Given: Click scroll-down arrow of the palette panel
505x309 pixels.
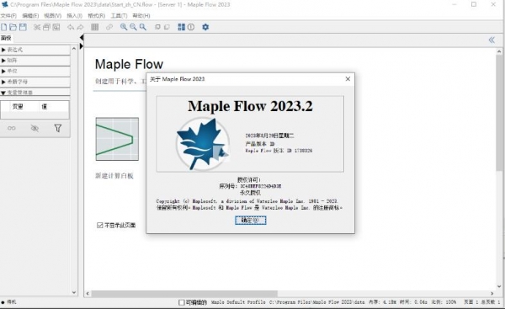Looking at the screenshot, I should (x=74, y=292).
